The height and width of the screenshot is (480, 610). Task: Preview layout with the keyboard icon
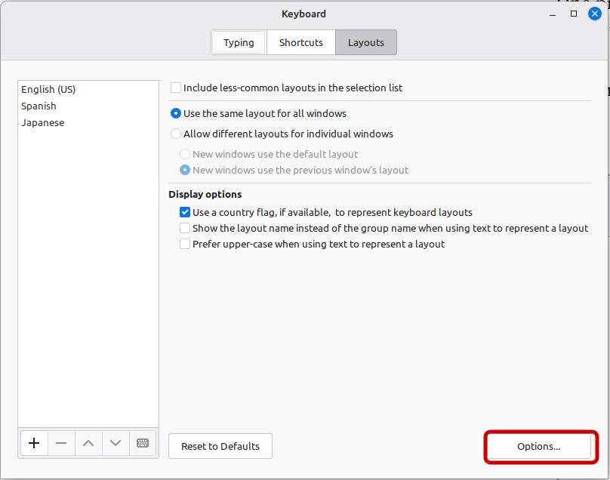143,443
